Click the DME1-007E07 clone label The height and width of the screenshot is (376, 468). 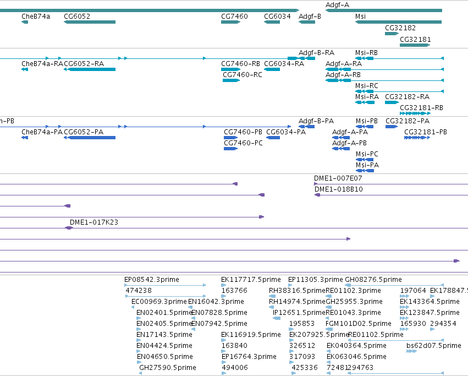(x=338, y=178)
